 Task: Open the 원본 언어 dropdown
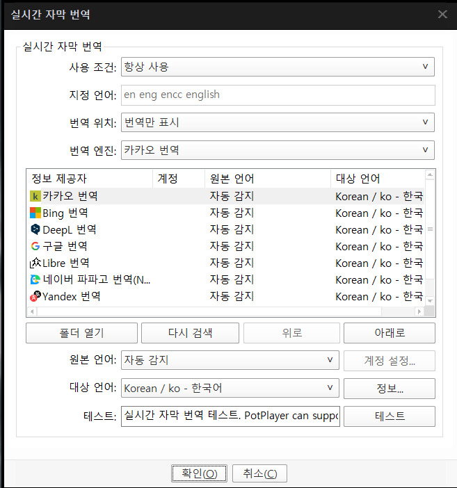[x=230, y=360]
